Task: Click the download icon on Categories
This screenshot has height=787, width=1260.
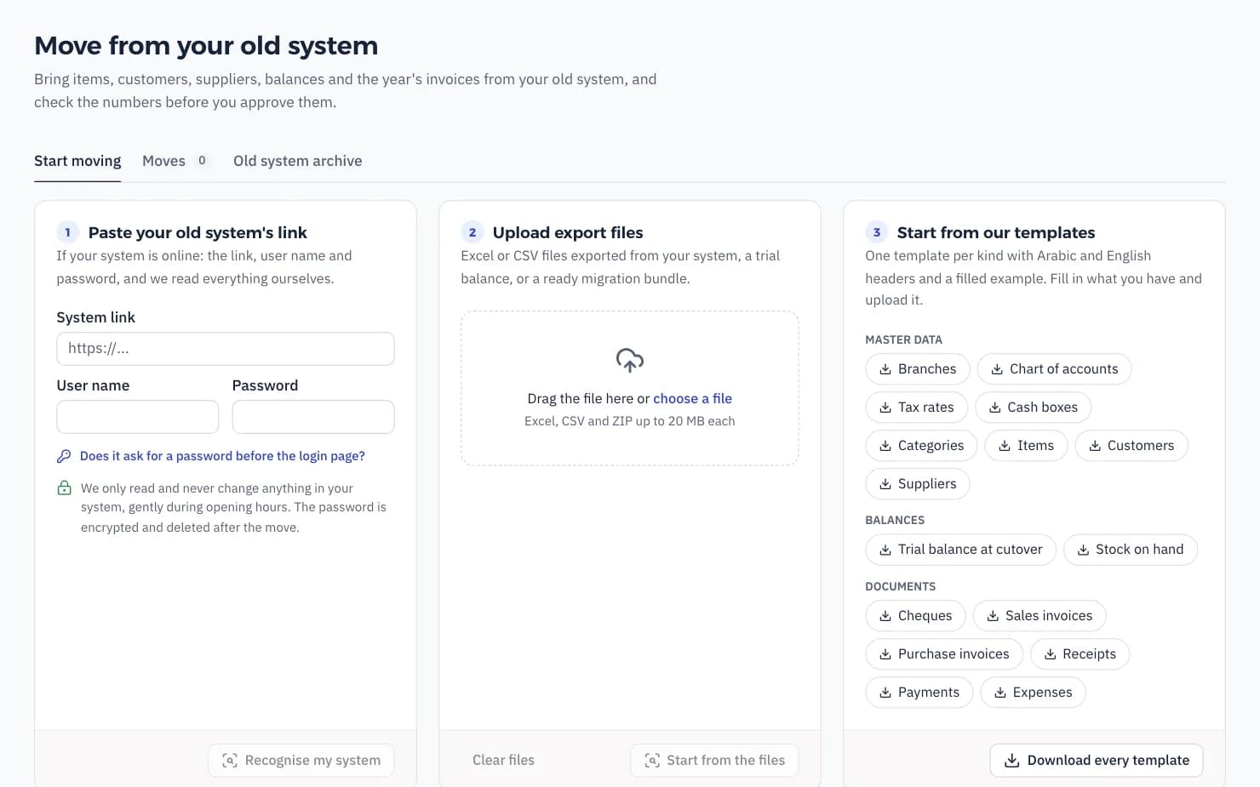Action: [x=885, y=446]
